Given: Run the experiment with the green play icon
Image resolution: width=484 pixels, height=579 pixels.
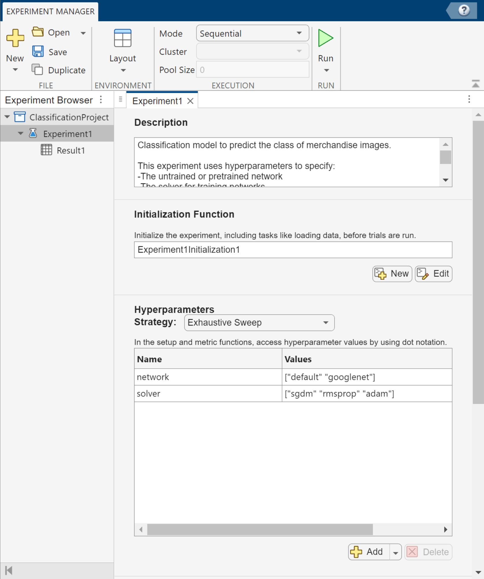Looking at the screenshot, I should pos(325,38).
